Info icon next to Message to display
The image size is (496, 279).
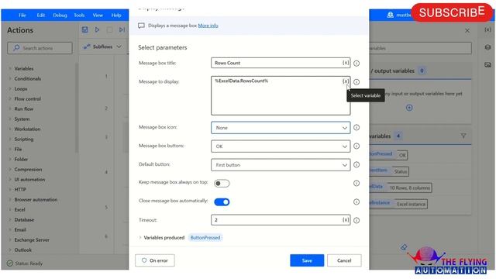click(x=356, y=82)
